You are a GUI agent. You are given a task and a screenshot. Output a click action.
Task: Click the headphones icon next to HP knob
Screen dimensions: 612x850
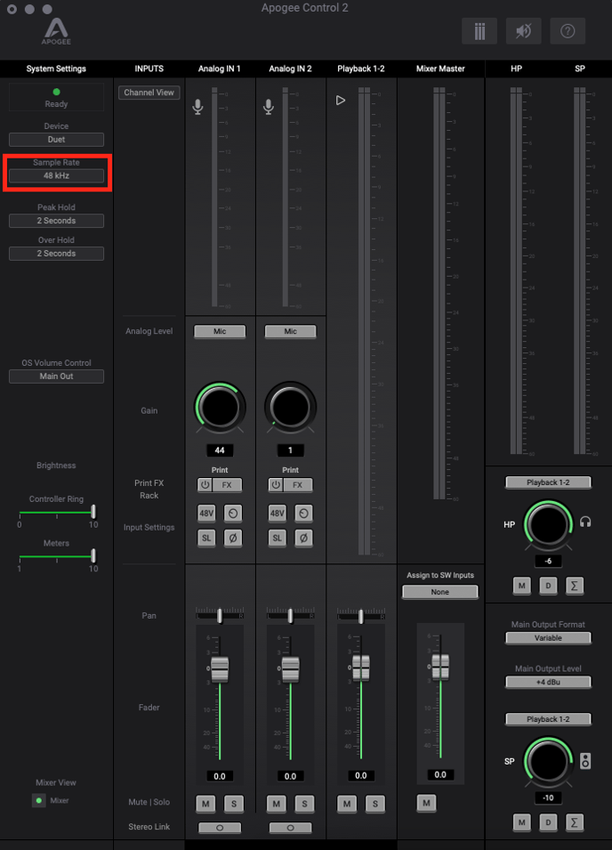click(585, 522)
